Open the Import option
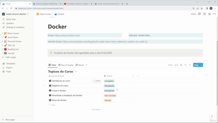 pos(9,68)
